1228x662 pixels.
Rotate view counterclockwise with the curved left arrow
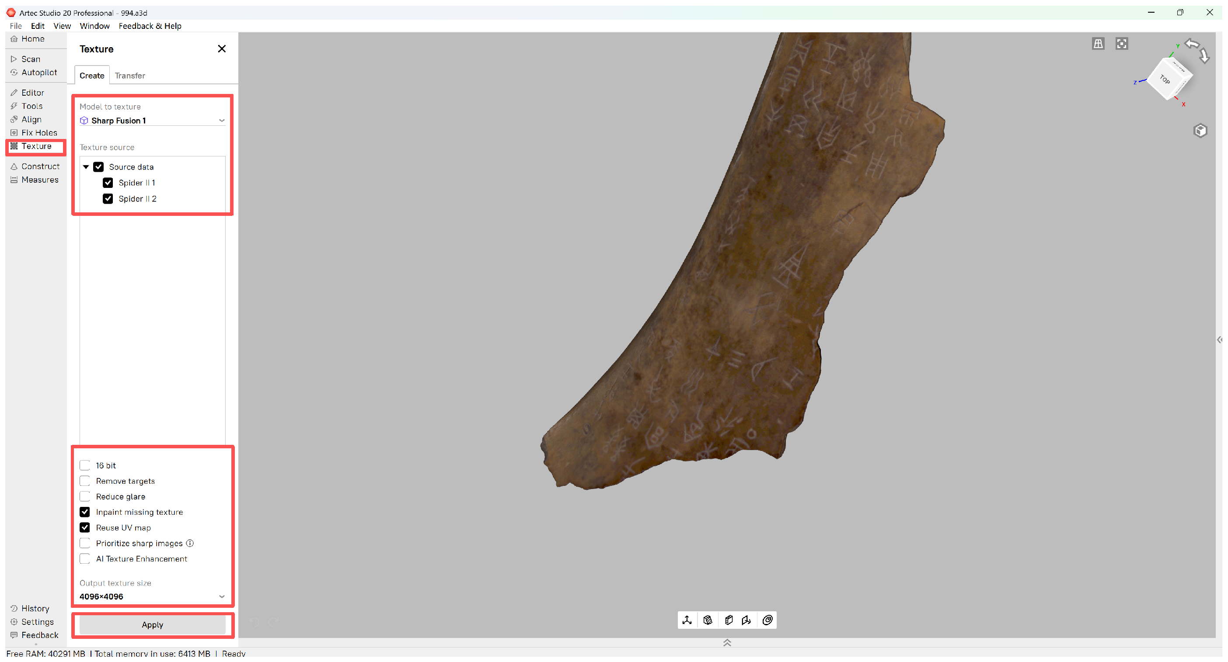click(x=1192, y=44)
